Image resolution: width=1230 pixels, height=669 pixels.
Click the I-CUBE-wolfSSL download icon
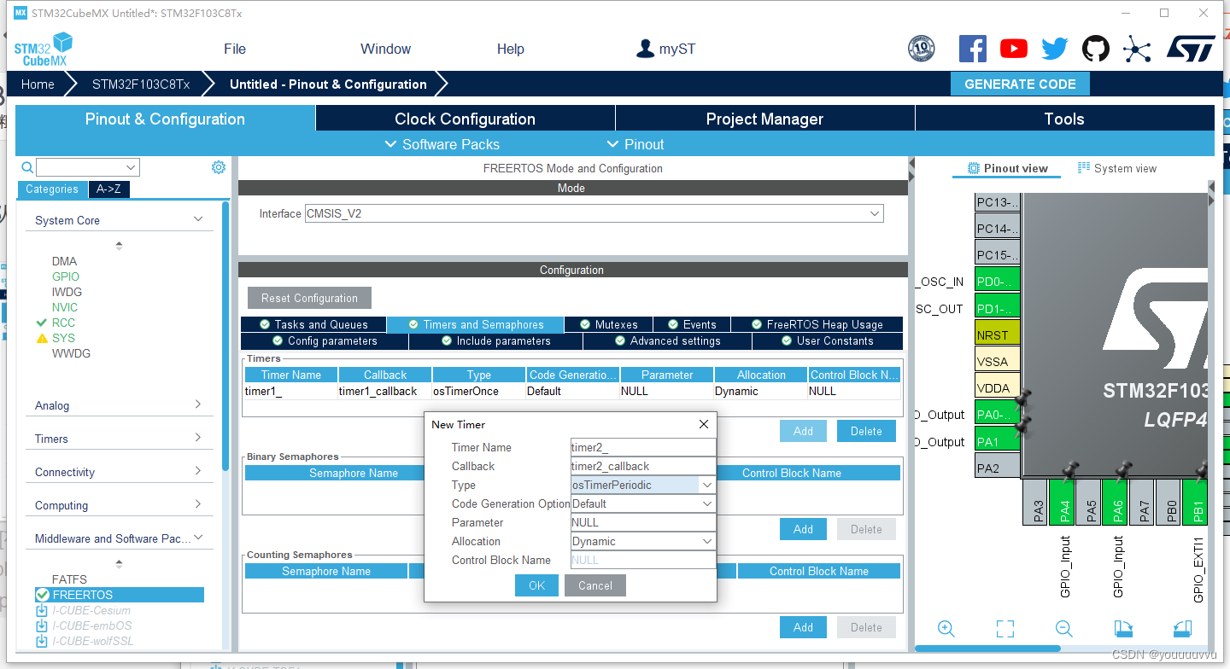pyautogui.click(x=42, y=641)
